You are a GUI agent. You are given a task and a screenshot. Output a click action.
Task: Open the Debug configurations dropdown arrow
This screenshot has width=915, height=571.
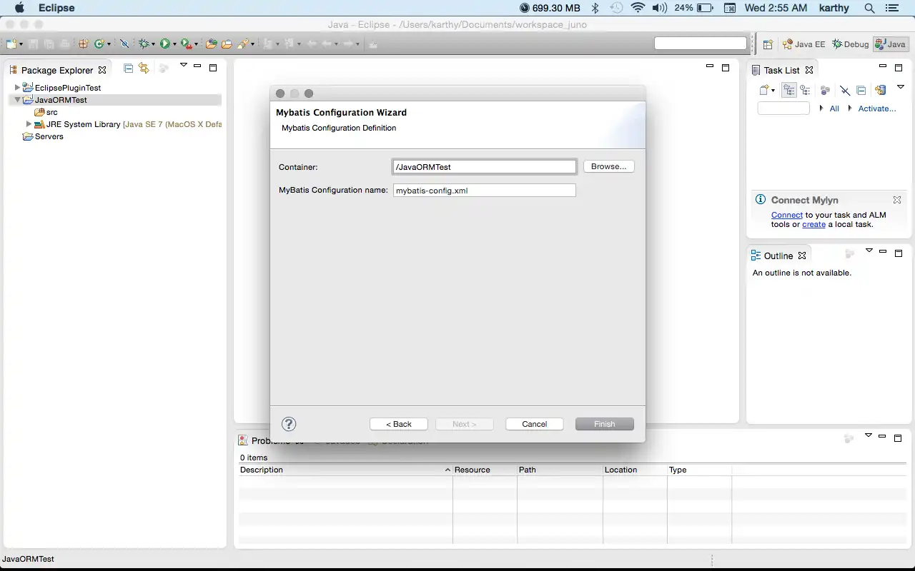(153, 44)
